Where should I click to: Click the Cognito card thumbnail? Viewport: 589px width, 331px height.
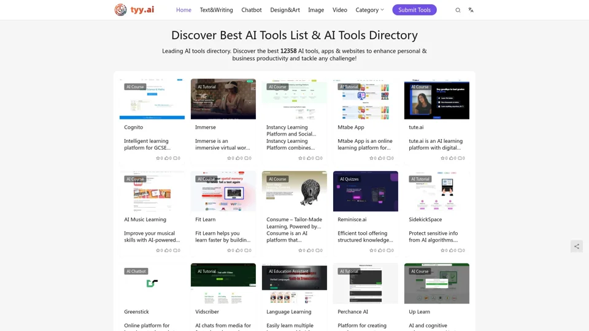[152, 99]
